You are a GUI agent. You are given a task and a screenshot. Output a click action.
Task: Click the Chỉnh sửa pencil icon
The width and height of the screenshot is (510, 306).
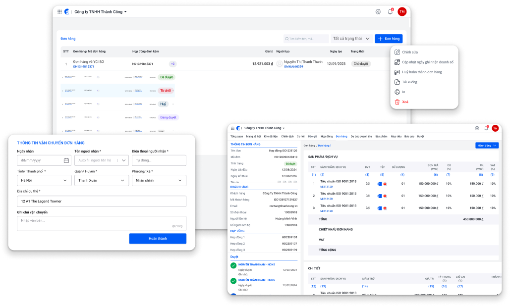pos(397,52)
